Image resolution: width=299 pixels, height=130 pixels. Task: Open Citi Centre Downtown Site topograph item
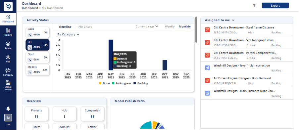tap(247, 43)
